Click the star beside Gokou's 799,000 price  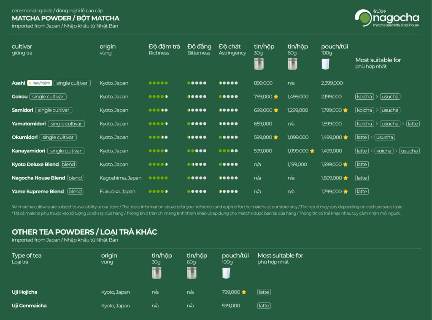[276, 97]
